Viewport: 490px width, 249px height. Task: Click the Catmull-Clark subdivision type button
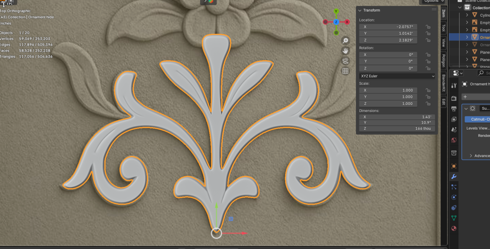click(x=477, y=119)
